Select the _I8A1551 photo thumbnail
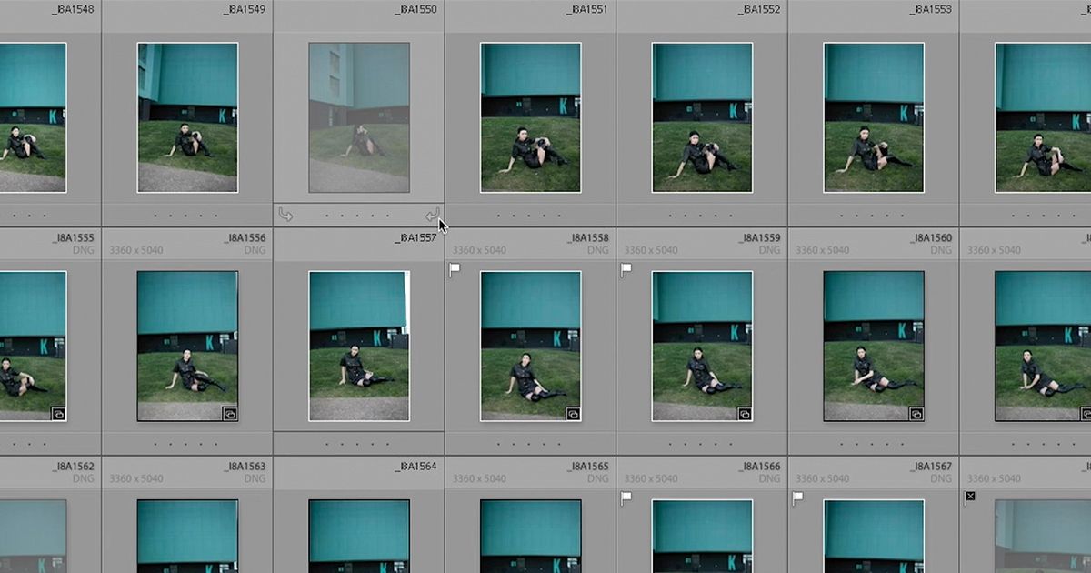The width and height of the screenshot is (1091, 573). click(531, 117)
